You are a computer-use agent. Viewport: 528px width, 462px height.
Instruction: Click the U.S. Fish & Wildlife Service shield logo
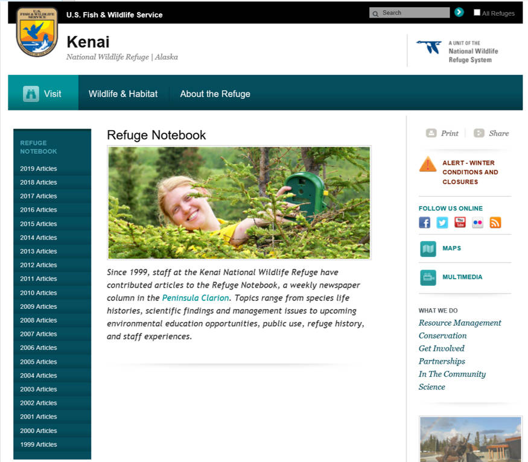(37, 32)
